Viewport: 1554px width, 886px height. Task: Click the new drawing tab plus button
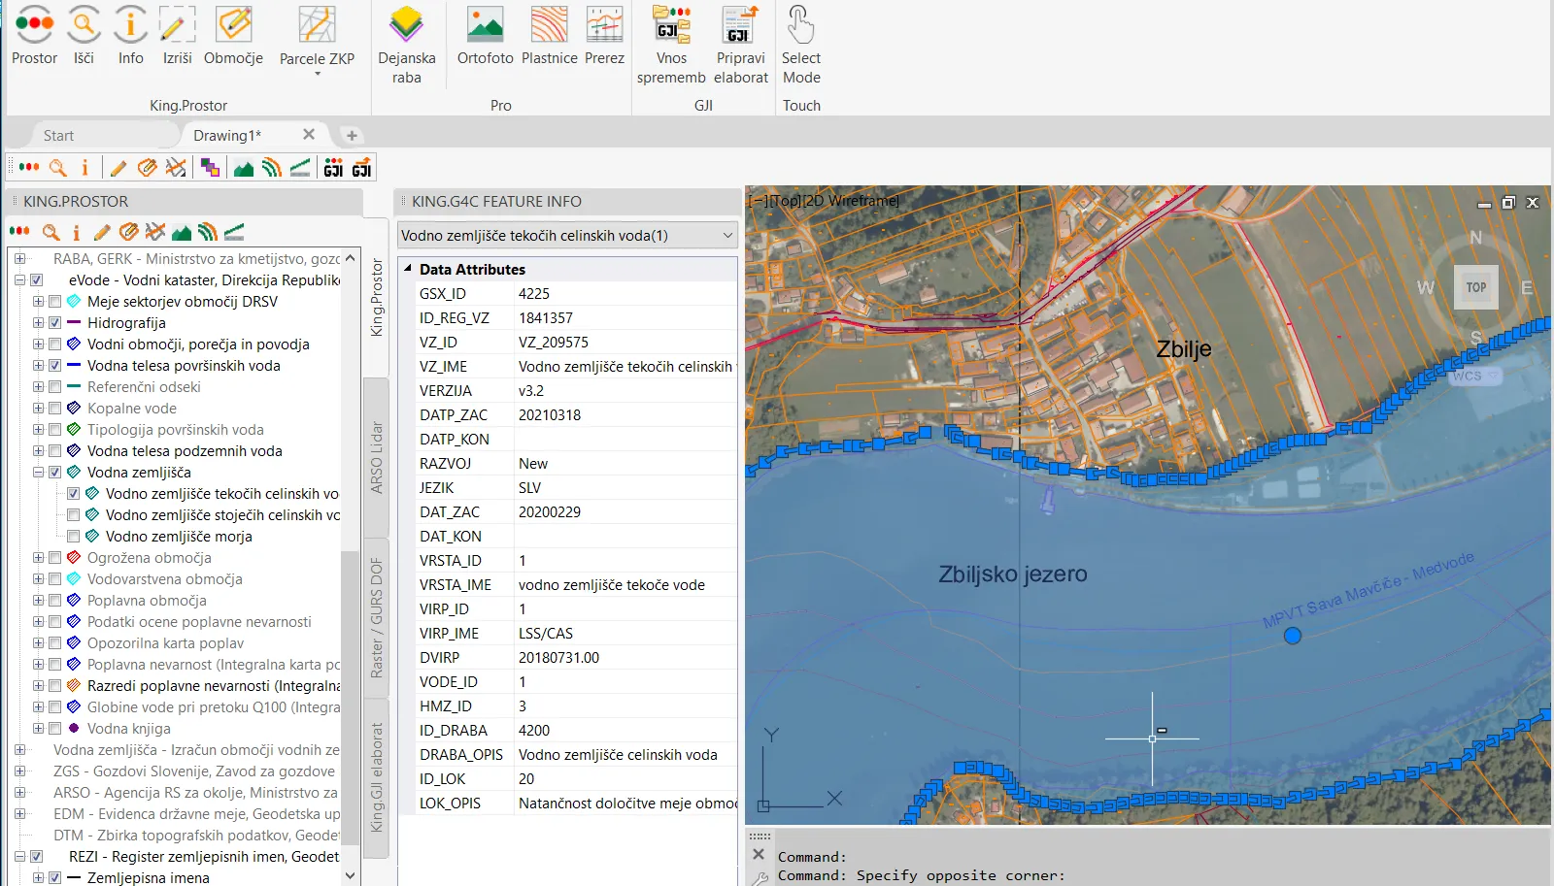click(352, 136)
